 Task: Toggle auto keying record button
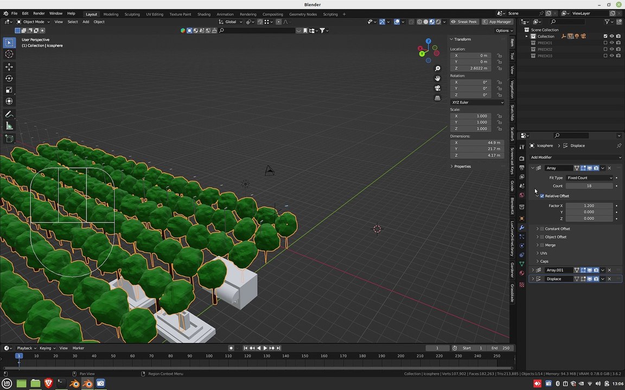pos(231,348)
